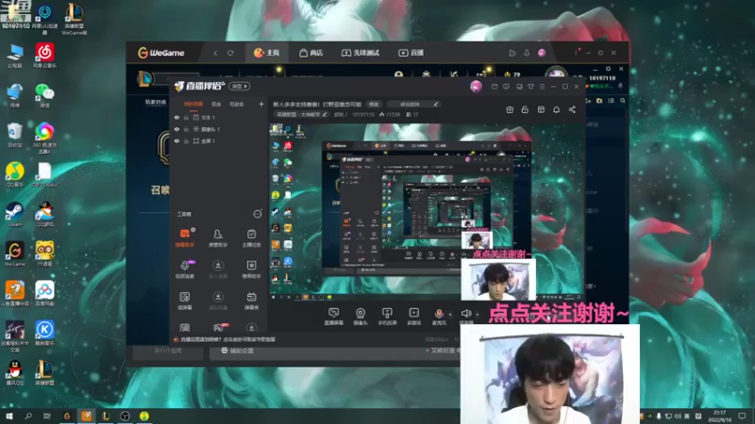Click the taskbar search magnifier icon
The height and width of the screenshot is (424, 755).
point(28,416)
